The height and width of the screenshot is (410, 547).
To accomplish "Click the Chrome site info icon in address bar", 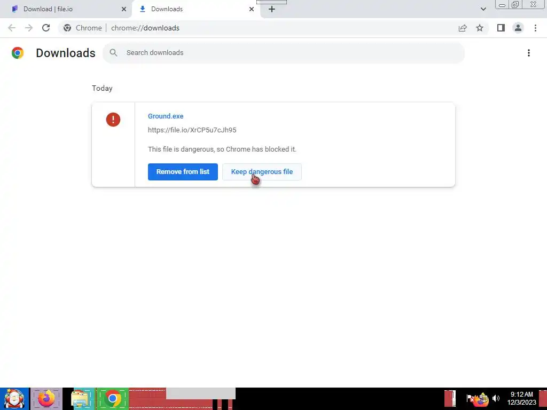I will 67,28.
